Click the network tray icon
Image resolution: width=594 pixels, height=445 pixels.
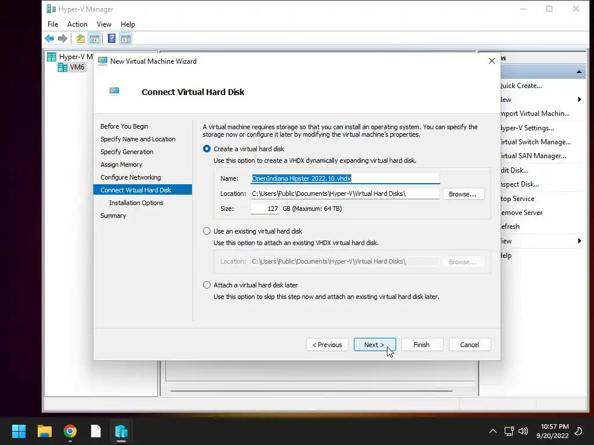point(509,431)
